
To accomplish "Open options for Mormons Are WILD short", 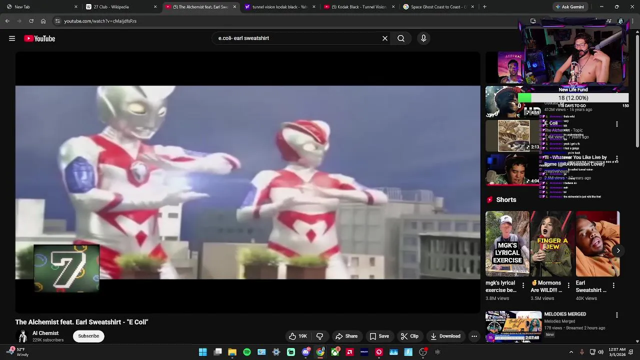I will coord(568,285).
